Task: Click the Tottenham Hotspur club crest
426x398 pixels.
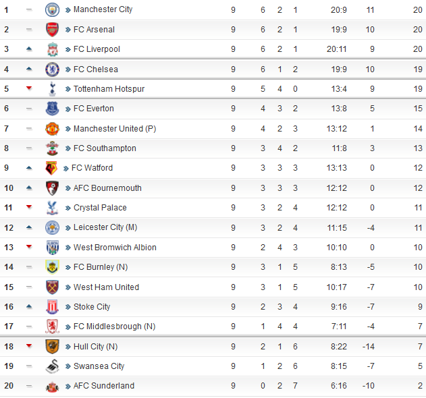Action: pyautogui.click(x=52, y=89)
